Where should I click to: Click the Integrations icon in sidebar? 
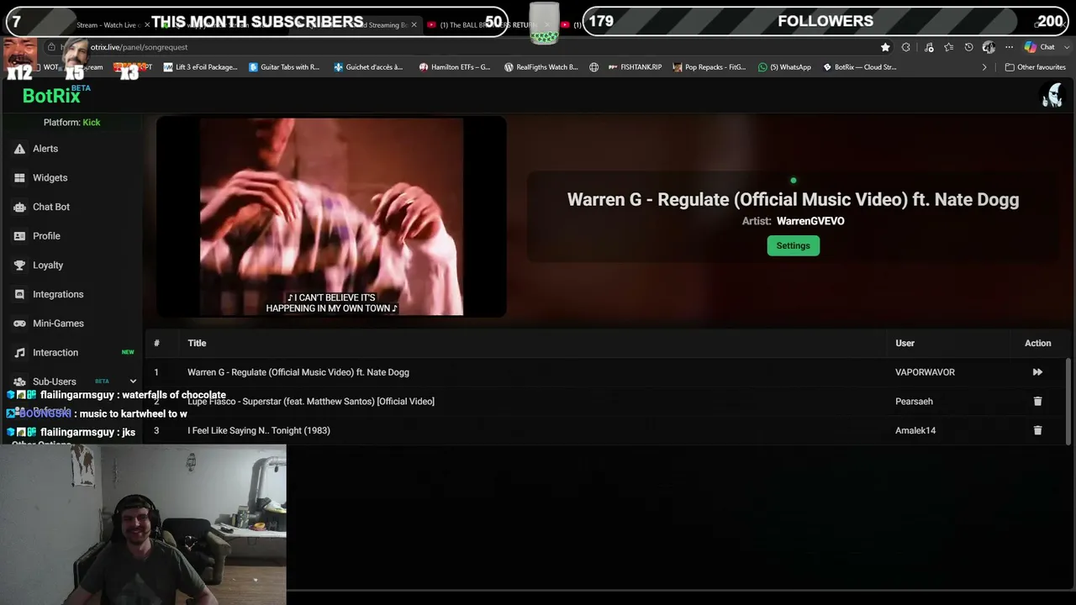click(19, 294)
